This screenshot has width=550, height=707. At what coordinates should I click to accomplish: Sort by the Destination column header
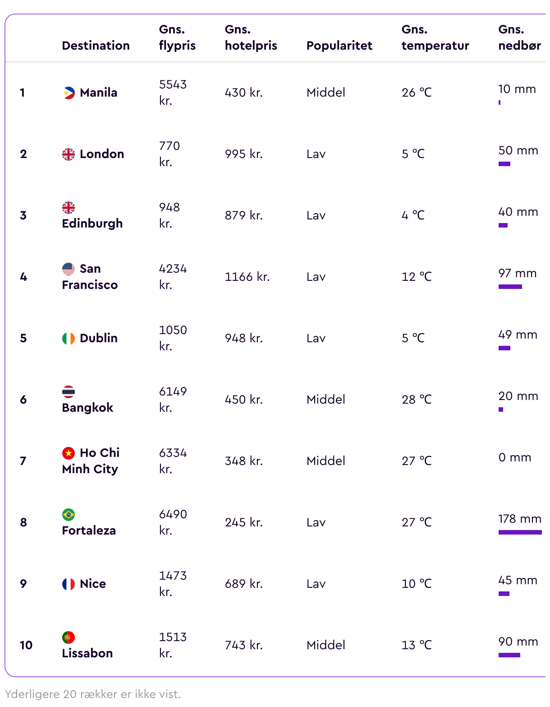pos(96,46)
